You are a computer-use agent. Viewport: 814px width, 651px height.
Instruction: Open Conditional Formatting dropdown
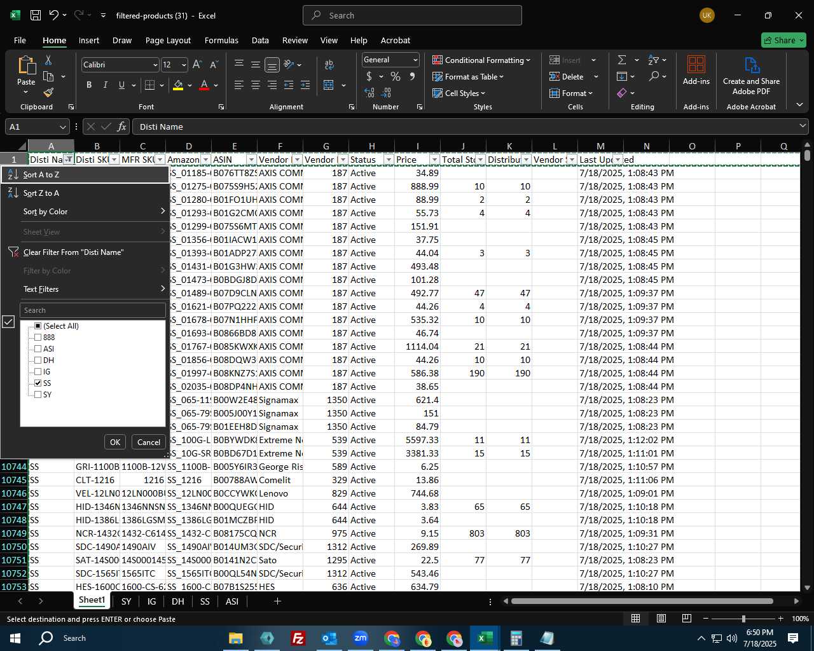(481, 60)
